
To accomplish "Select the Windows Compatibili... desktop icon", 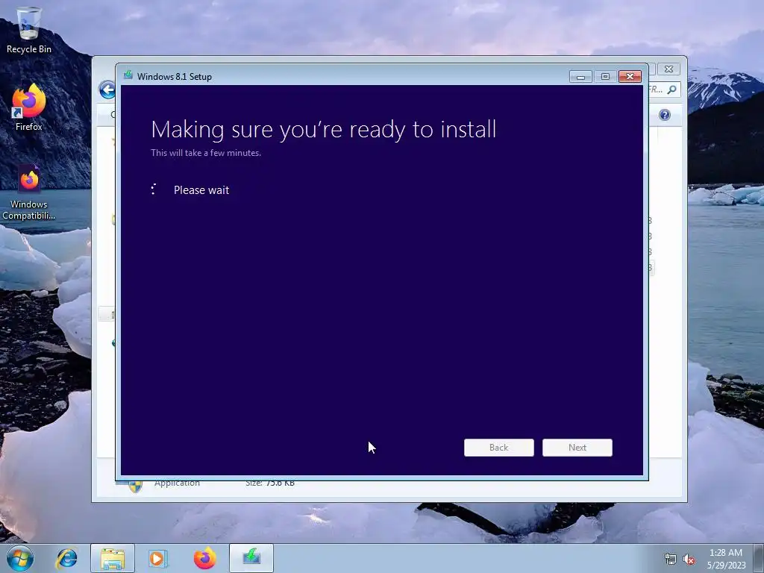I will coord(29,192).
